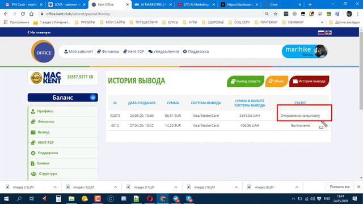Expand options for images (9).jfif download

(x=297, y=187)
